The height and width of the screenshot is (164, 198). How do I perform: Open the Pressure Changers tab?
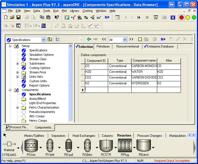coord(150,136)
